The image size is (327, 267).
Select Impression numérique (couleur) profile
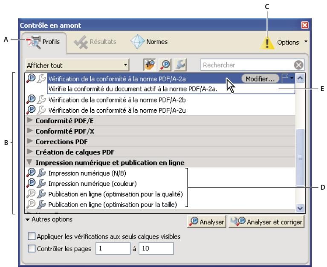pos(93,184)
